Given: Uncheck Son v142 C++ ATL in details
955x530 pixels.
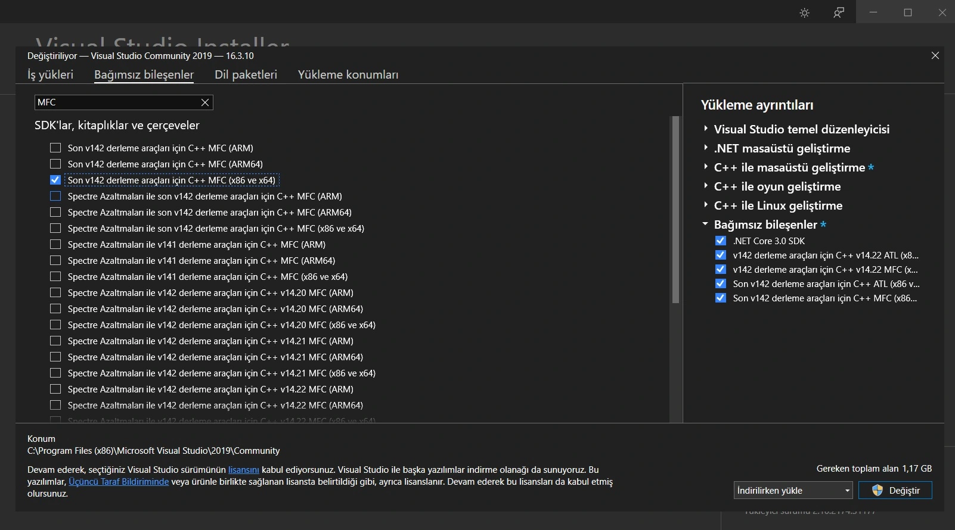Looking at the screenshot, I should (x=721, y=283).
